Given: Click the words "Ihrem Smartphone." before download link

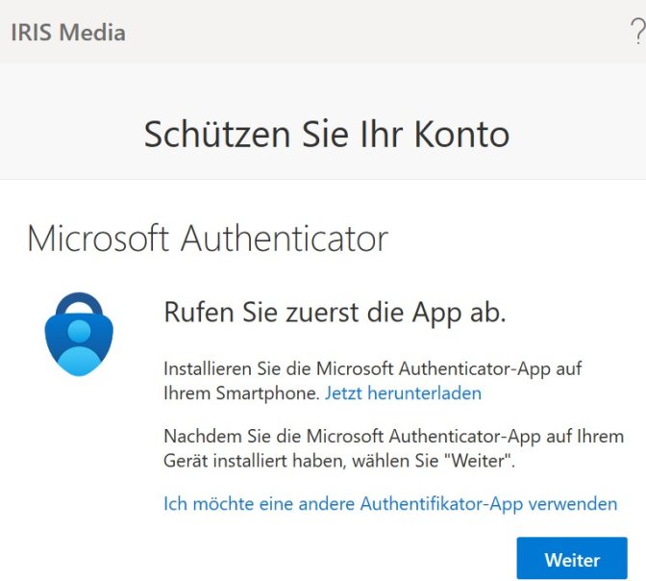Looking at the screenshot, I should tap(241, 393).
